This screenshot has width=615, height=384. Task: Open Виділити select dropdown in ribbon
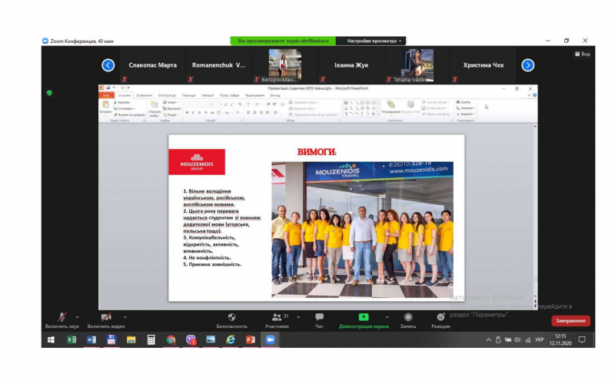coord(466,114)
